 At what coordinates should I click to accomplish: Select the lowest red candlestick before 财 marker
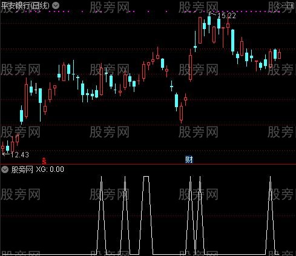[181, 113]
